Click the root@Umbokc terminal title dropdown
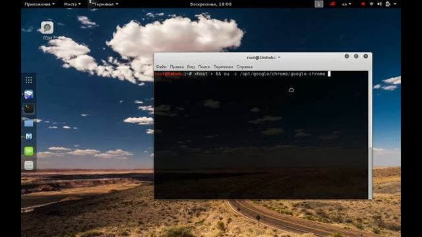Image resolution: width=422 pixels, height=237 pixels. pos(264,57)
